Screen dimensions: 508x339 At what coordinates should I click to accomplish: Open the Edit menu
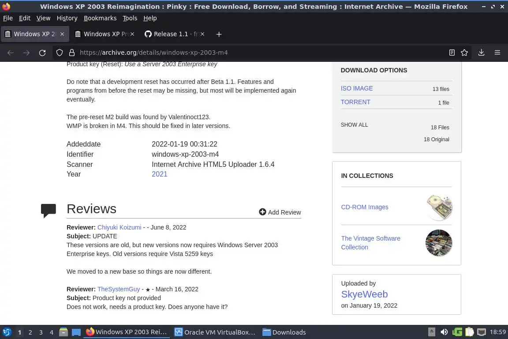pos(25,18)
